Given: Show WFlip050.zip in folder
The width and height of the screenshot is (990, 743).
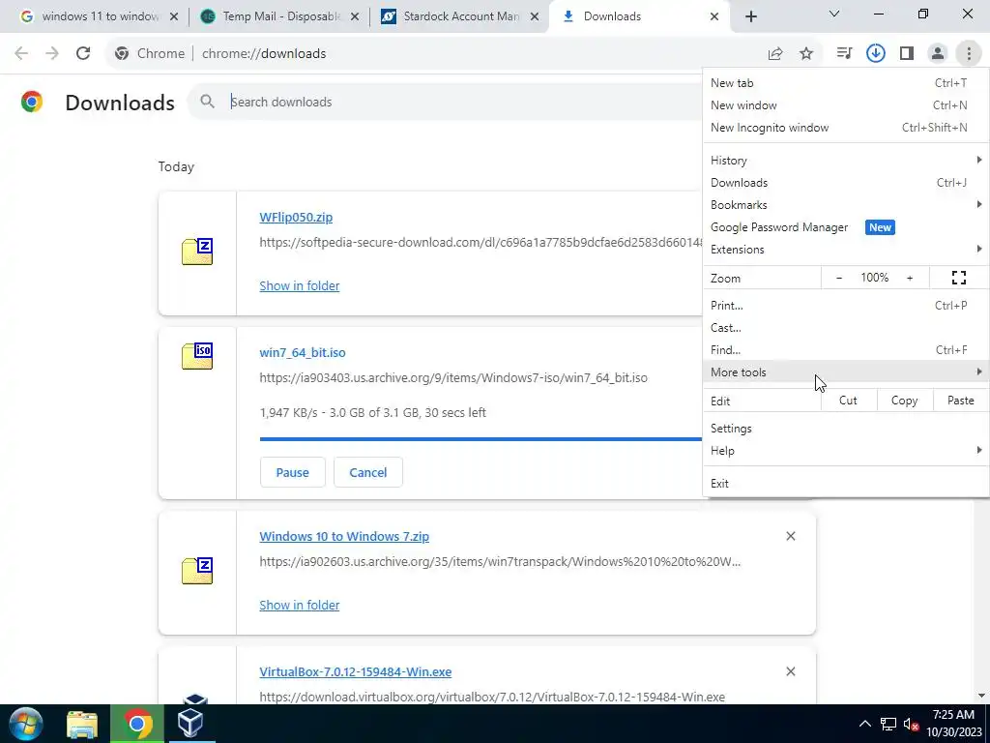Looking at the screenshot, I should click(x=300, y=285).
